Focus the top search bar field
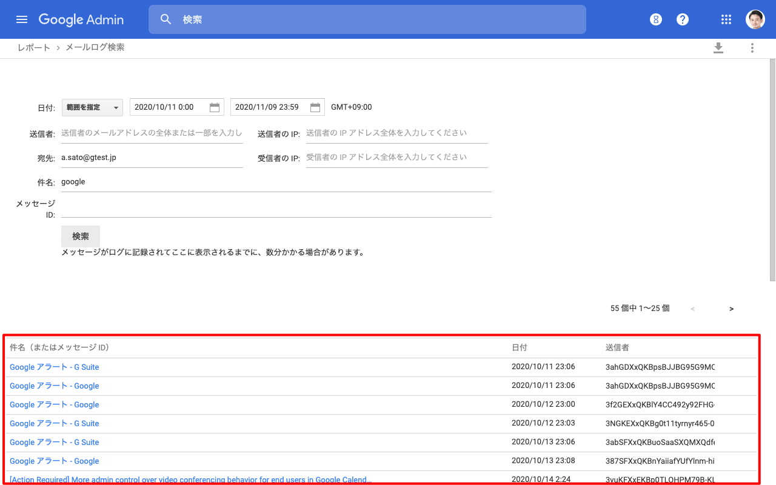Image resolution: width=776 pixels, height=485 pixels. coord(367,19)
